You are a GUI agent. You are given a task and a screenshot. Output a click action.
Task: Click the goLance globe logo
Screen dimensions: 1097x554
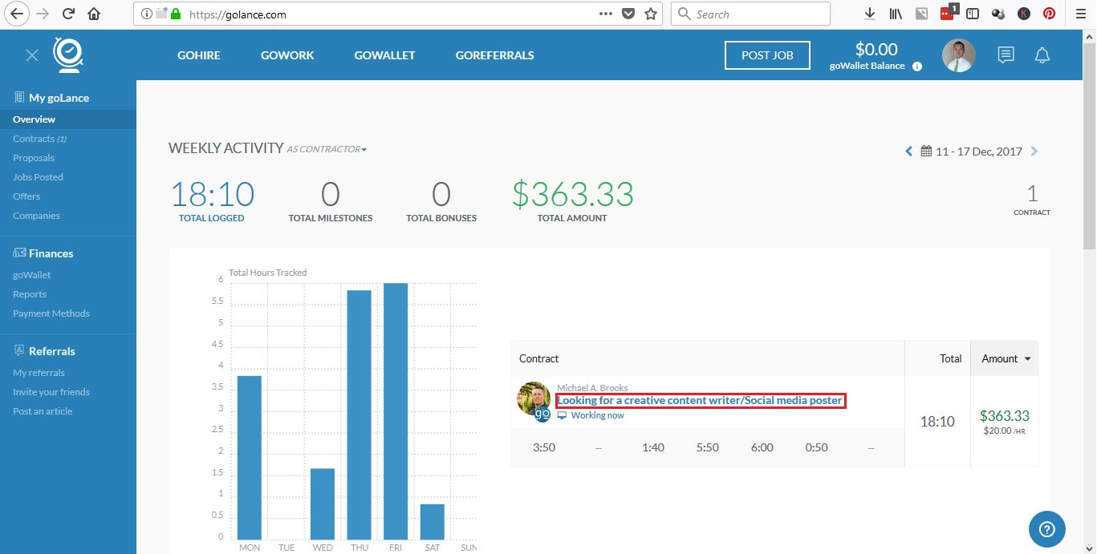click(x=68, y=55)
